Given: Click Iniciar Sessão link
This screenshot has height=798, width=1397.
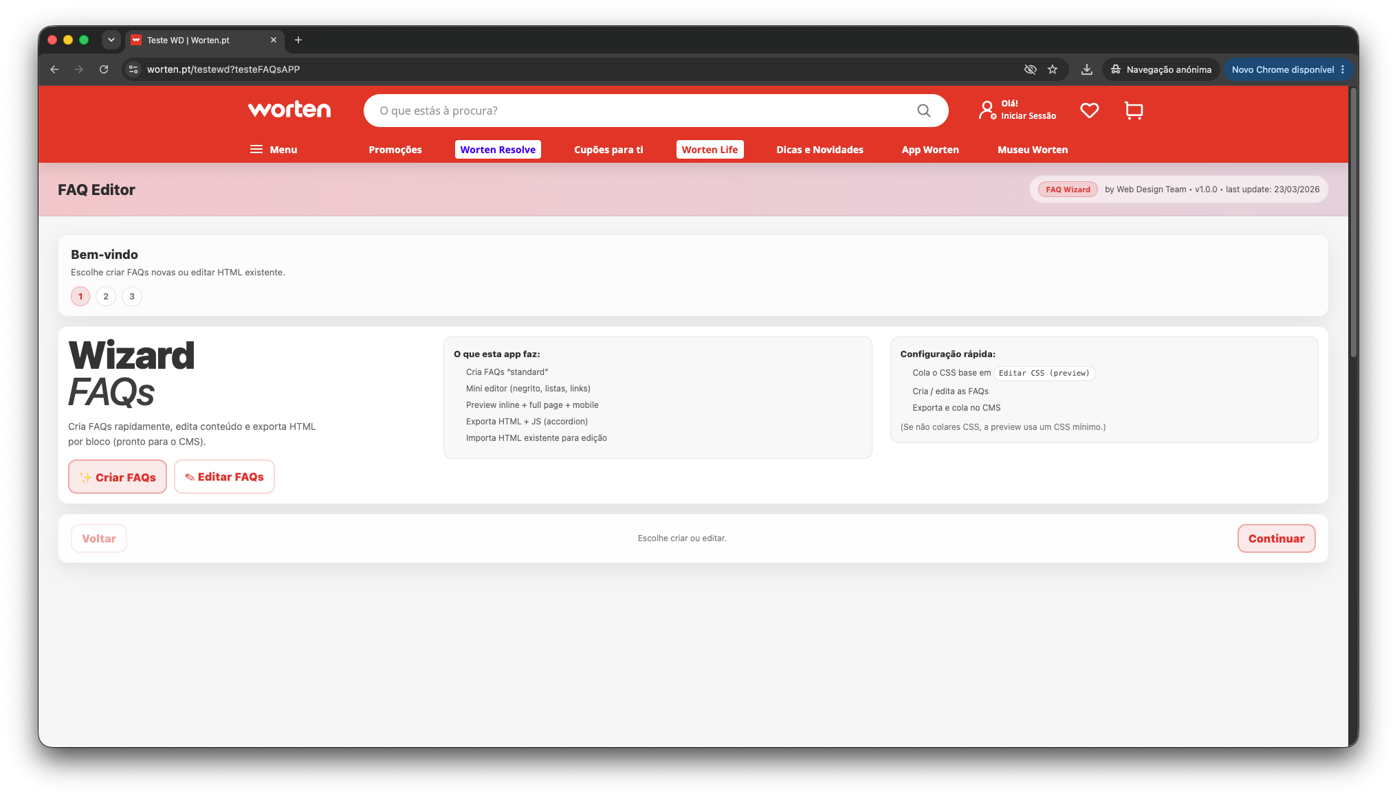Looking at the screenshot, I should pos(1028,116).
